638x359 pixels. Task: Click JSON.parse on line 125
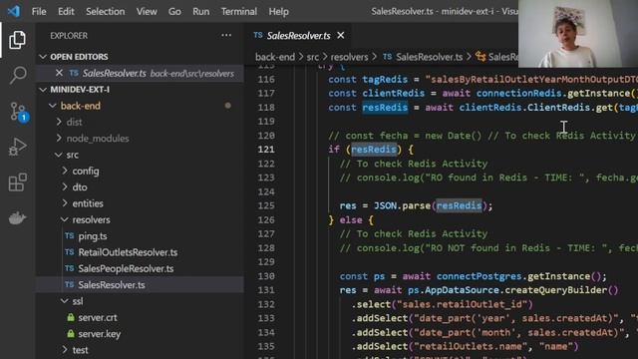(402, 206)
